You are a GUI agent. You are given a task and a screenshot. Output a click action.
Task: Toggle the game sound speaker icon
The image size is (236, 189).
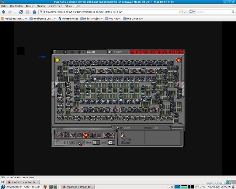(x=81, y=52)
